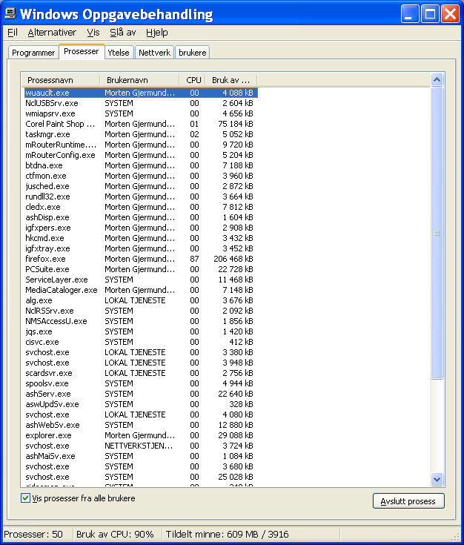
Task: Select svchost.exe owned by NETTVERKSTJEN
Action: coord(141,446)
